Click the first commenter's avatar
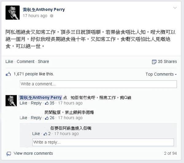184x163 pixels. click(11, 100)
